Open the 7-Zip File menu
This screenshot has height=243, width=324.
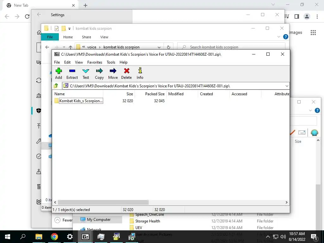[57, 62]
